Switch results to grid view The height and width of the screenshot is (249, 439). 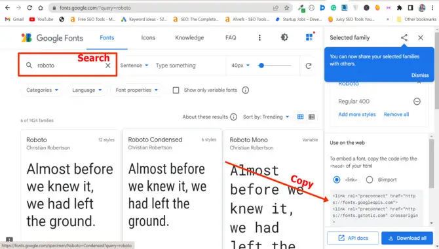pyautogui.click(x=300, y=117)
